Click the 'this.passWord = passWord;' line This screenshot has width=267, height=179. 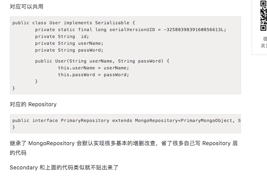[93, 75]
